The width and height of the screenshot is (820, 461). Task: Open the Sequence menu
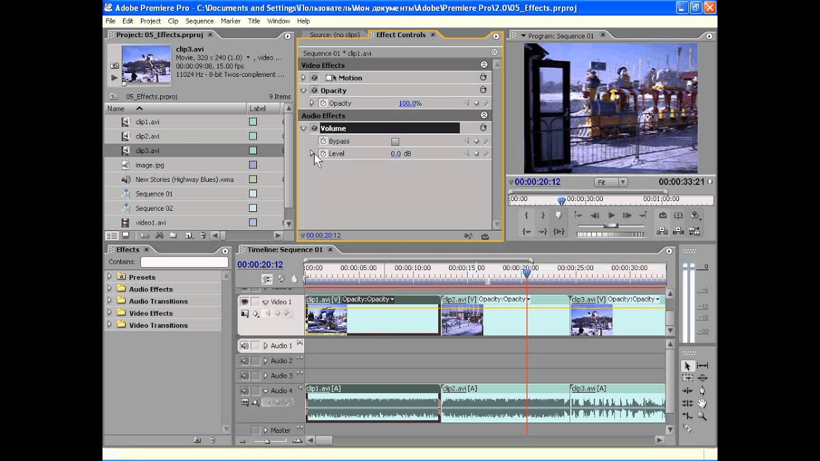pyautogui.click(x=199, y=21)
